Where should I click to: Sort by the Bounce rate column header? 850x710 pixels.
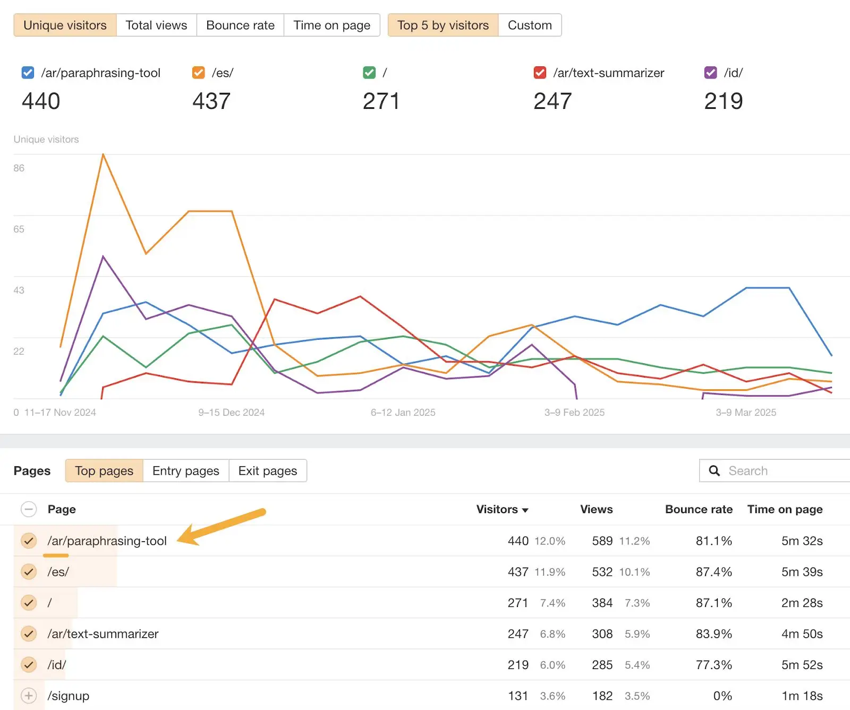coord(699,509)
